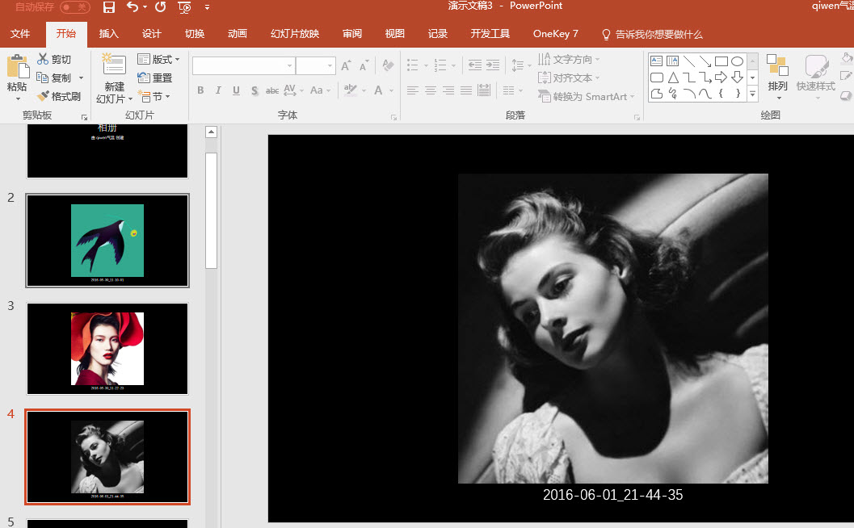The image size is (854, 528).
Task: Click the Undo arrow icon
Action: [132, 7]
